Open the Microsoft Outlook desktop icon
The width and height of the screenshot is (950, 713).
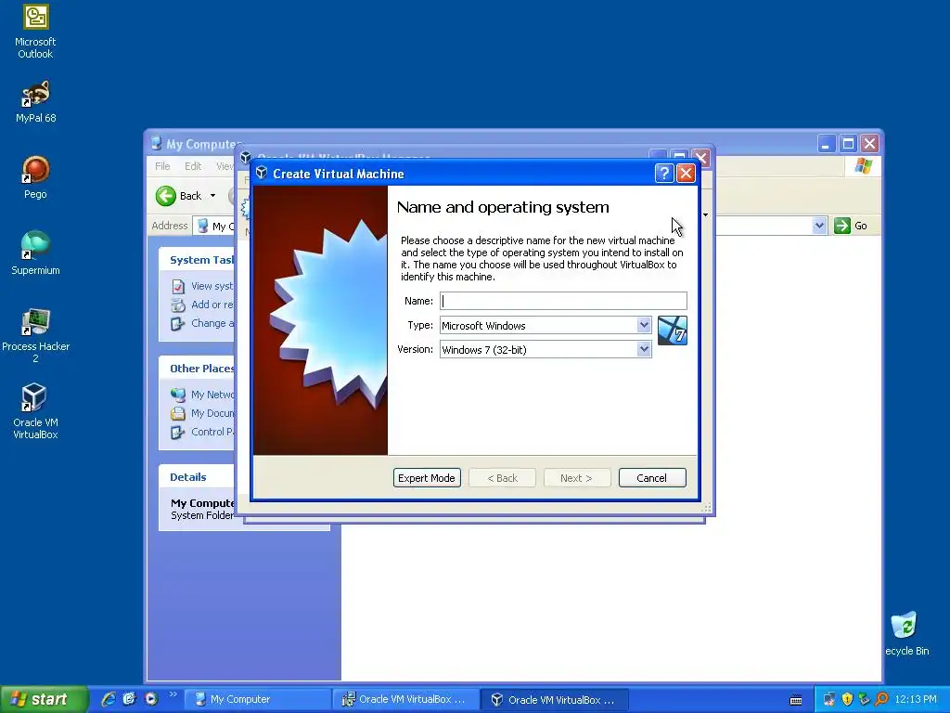pos(35,32)
